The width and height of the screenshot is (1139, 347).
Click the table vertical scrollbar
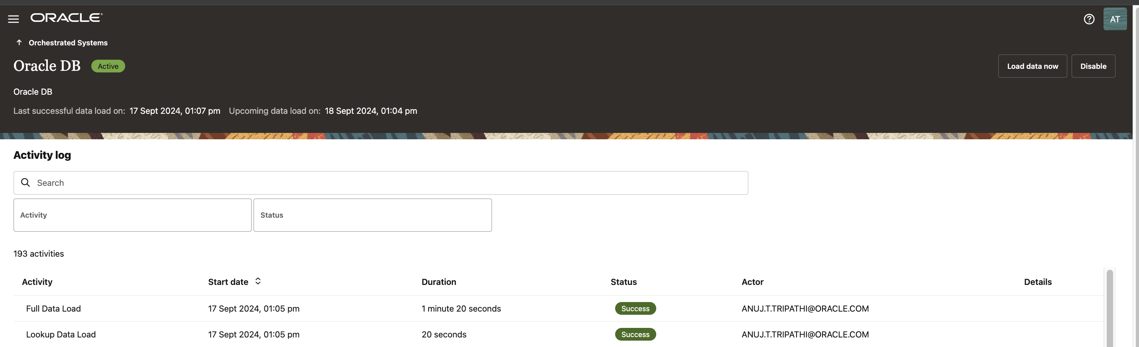pyautogui.click(x=1109, y=308)
